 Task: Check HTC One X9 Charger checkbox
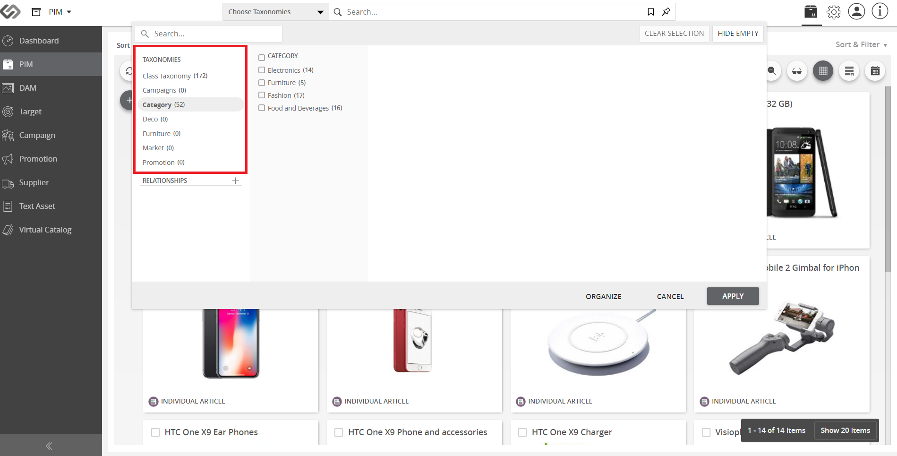click(x=522, y=432)
